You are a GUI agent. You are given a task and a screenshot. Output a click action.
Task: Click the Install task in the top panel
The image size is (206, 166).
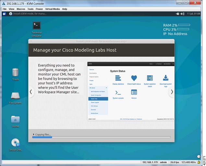[x=28, y=14]
